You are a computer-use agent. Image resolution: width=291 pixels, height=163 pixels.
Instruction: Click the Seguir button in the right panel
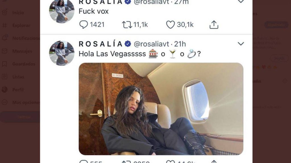tap(279, 58)
